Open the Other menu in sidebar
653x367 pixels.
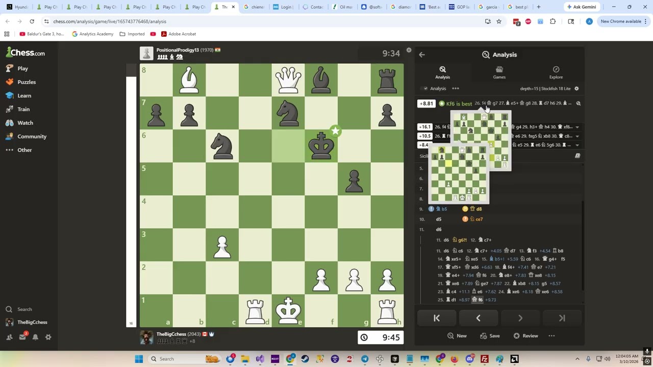pos(19,150)
